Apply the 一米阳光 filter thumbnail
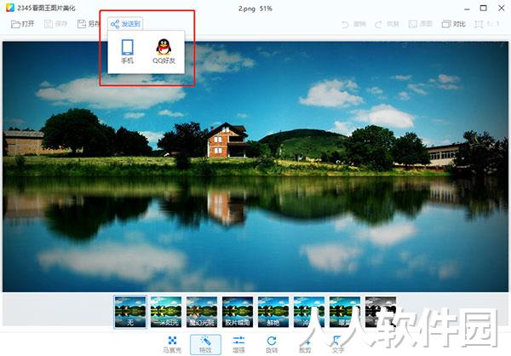This screenshot has width=511, height=356. (166, 312)
